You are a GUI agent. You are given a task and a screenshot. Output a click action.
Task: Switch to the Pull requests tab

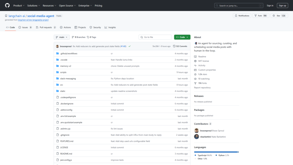(x=46, y=27)
